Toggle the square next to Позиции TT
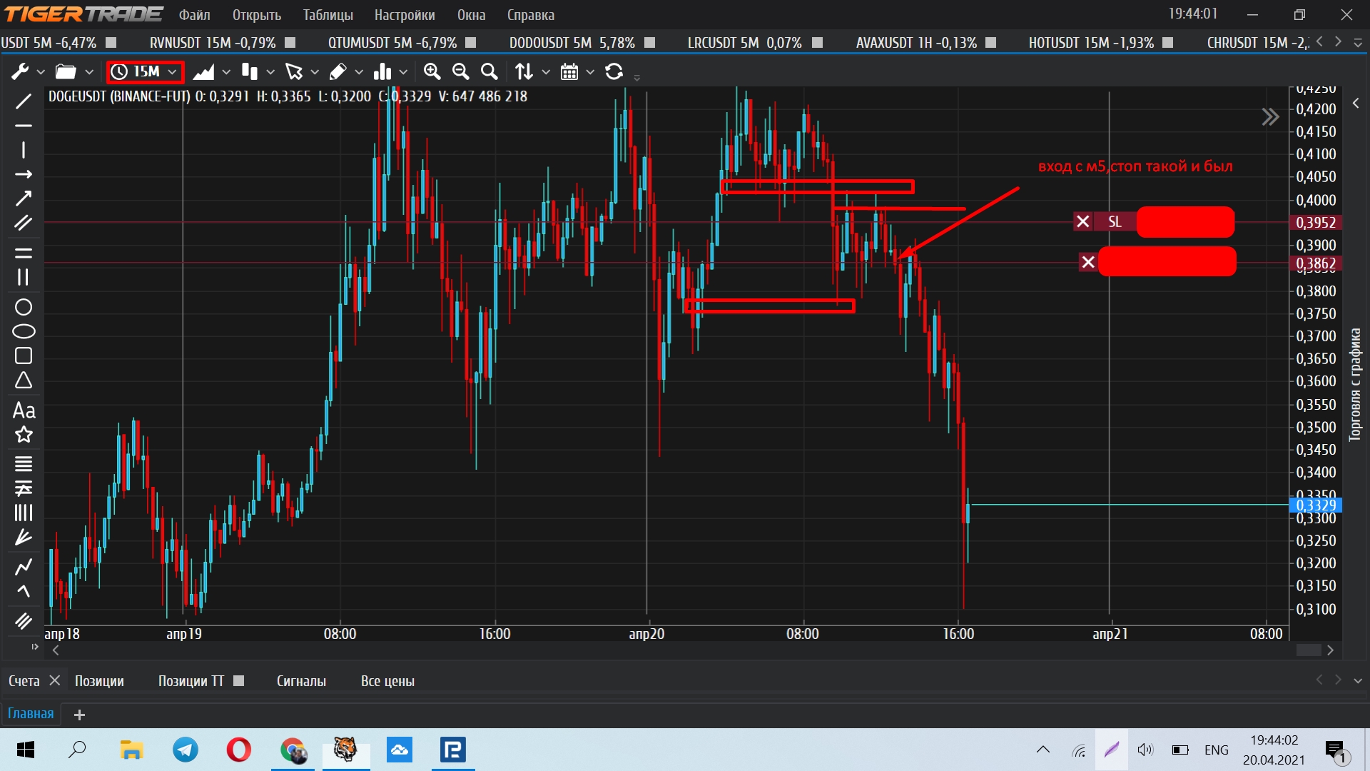The height and width of the screenshot is (771, 1370). [x=239, y=681]
